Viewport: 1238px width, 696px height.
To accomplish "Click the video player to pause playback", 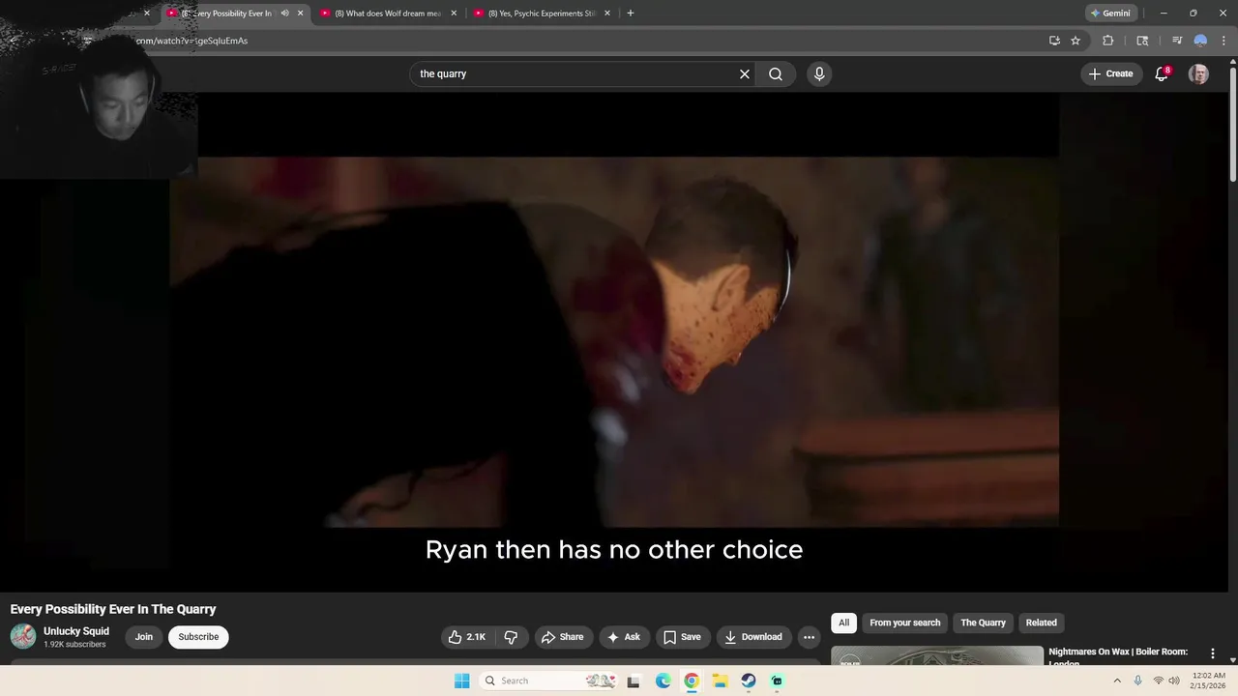I will coord(614,343).
